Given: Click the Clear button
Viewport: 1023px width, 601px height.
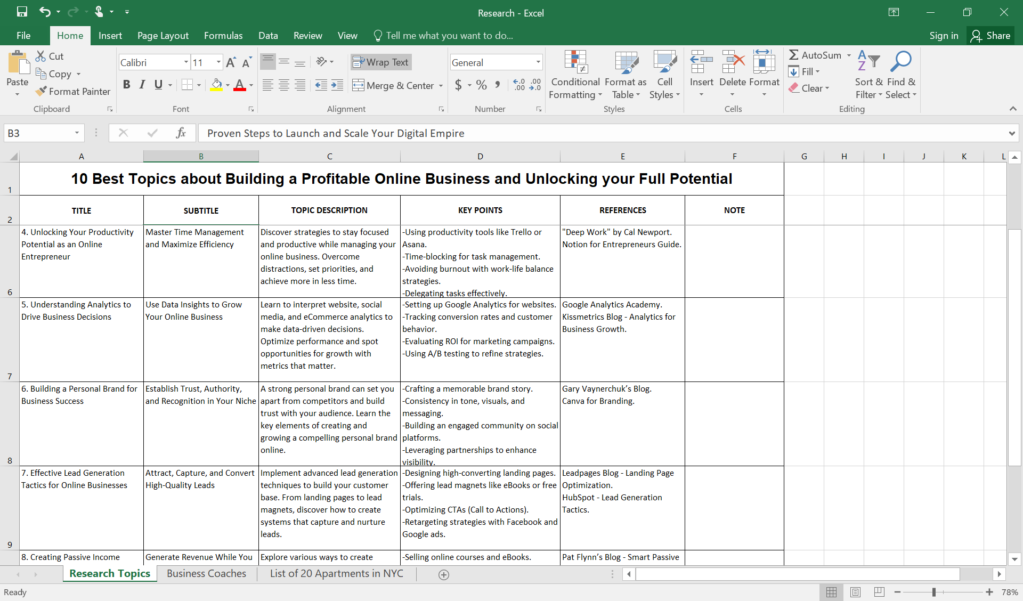Looking at the screenshot, I should [x=809, y=88].
